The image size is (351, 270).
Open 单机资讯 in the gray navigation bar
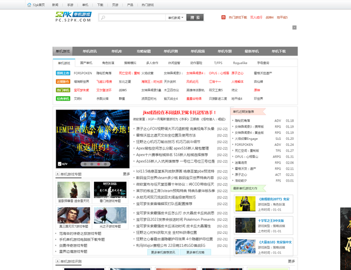(x=90, y=51)
